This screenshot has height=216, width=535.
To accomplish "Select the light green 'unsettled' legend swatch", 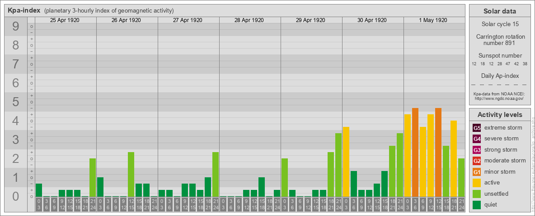I will point(477,193).
